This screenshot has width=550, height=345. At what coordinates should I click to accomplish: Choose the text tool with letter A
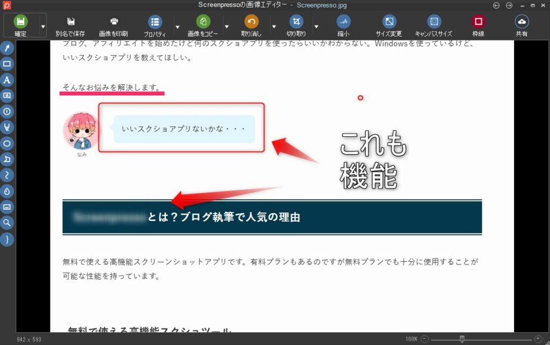tap(7, 80)
